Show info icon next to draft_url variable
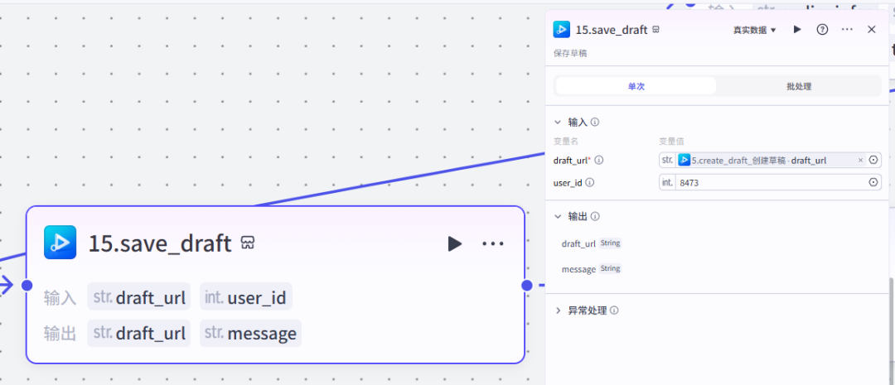 [599, 161]
